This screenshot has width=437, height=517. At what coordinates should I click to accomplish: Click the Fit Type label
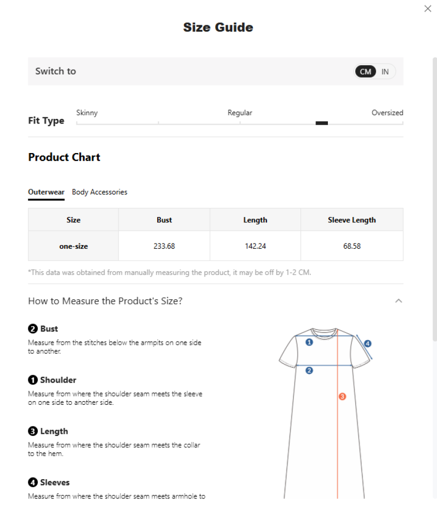click(46, 120)
